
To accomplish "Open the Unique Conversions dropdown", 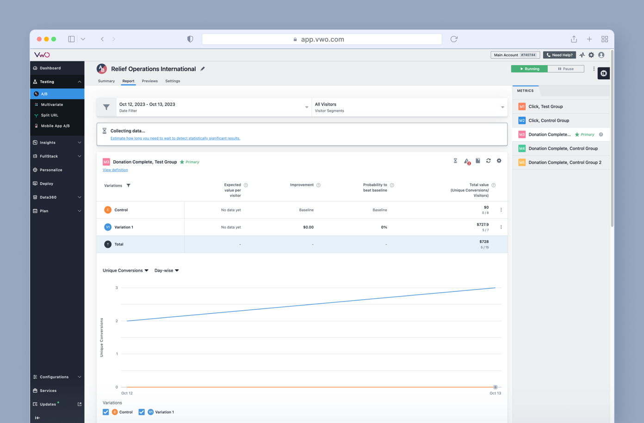I will [125, 271].
